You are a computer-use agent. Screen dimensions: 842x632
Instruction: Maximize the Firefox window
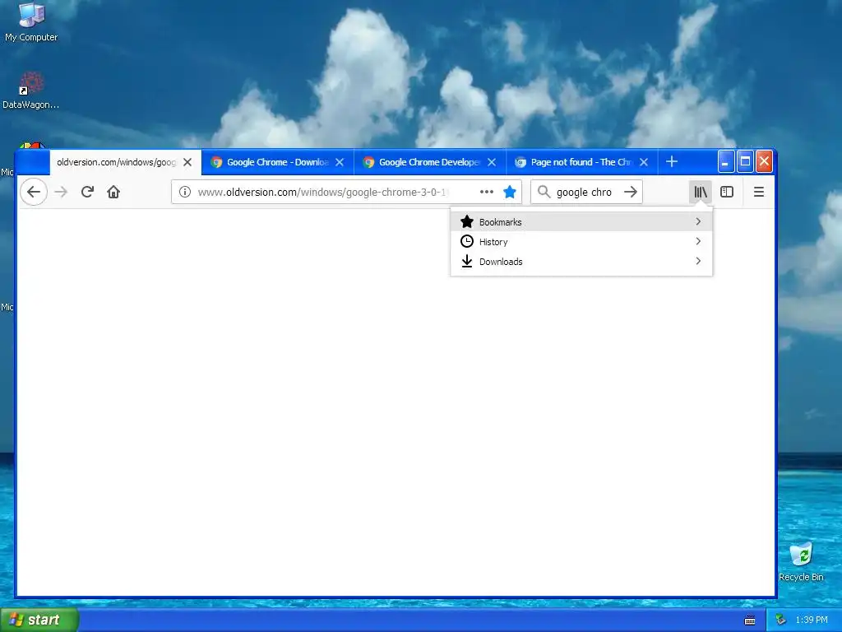[x=745, y=162]
